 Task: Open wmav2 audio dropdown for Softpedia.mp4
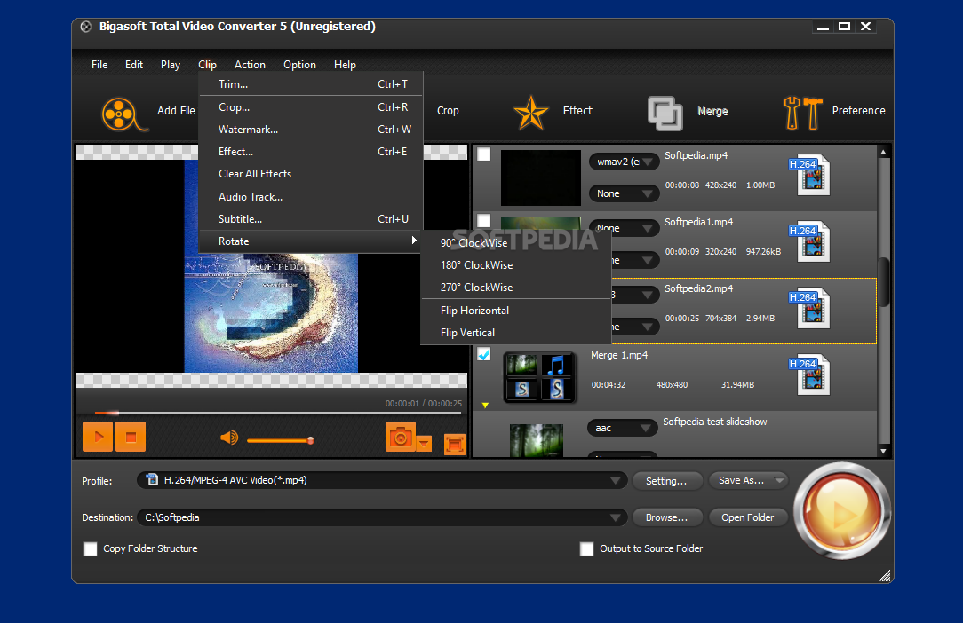(x=624, y=162)
